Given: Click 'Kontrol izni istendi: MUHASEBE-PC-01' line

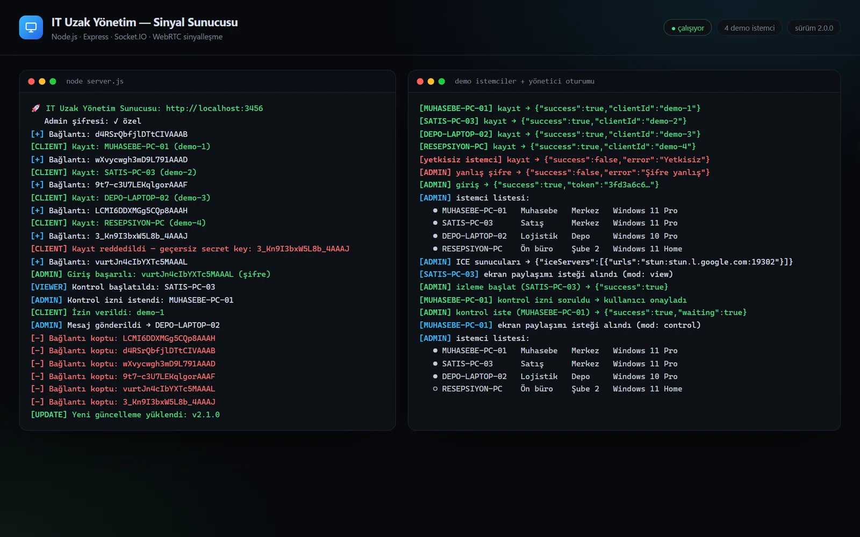Looking at the screenshot, I should (x=132, y=300).
